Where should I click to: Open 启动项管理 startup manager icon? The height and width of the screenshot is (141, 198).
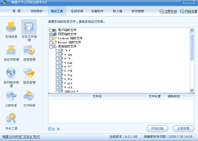pyautogui.click(x=11, y=50)
